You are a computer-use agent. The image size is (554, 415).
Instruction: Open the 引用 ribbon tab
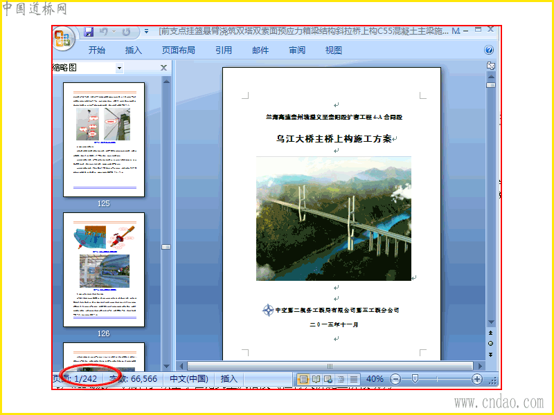click(224, 50)
